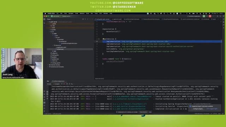Click Stop sharing on the screen-sharing bar
This screenshot has height=127, width=226.
point(143,112)
